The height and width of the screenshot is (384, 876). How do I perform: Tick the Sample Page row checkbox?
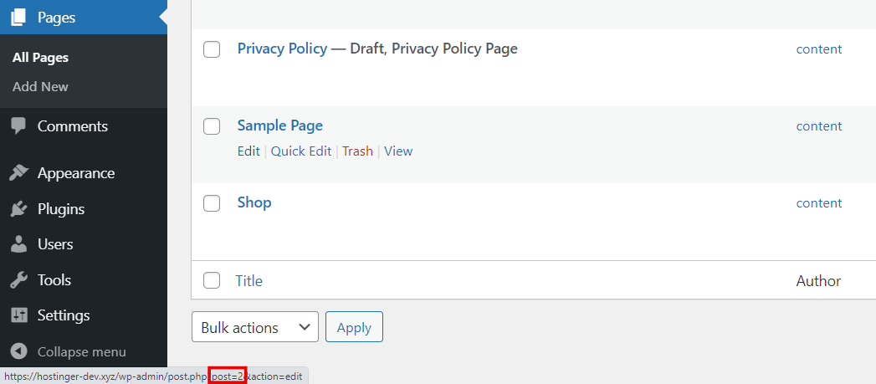click(x=213, y=126)
